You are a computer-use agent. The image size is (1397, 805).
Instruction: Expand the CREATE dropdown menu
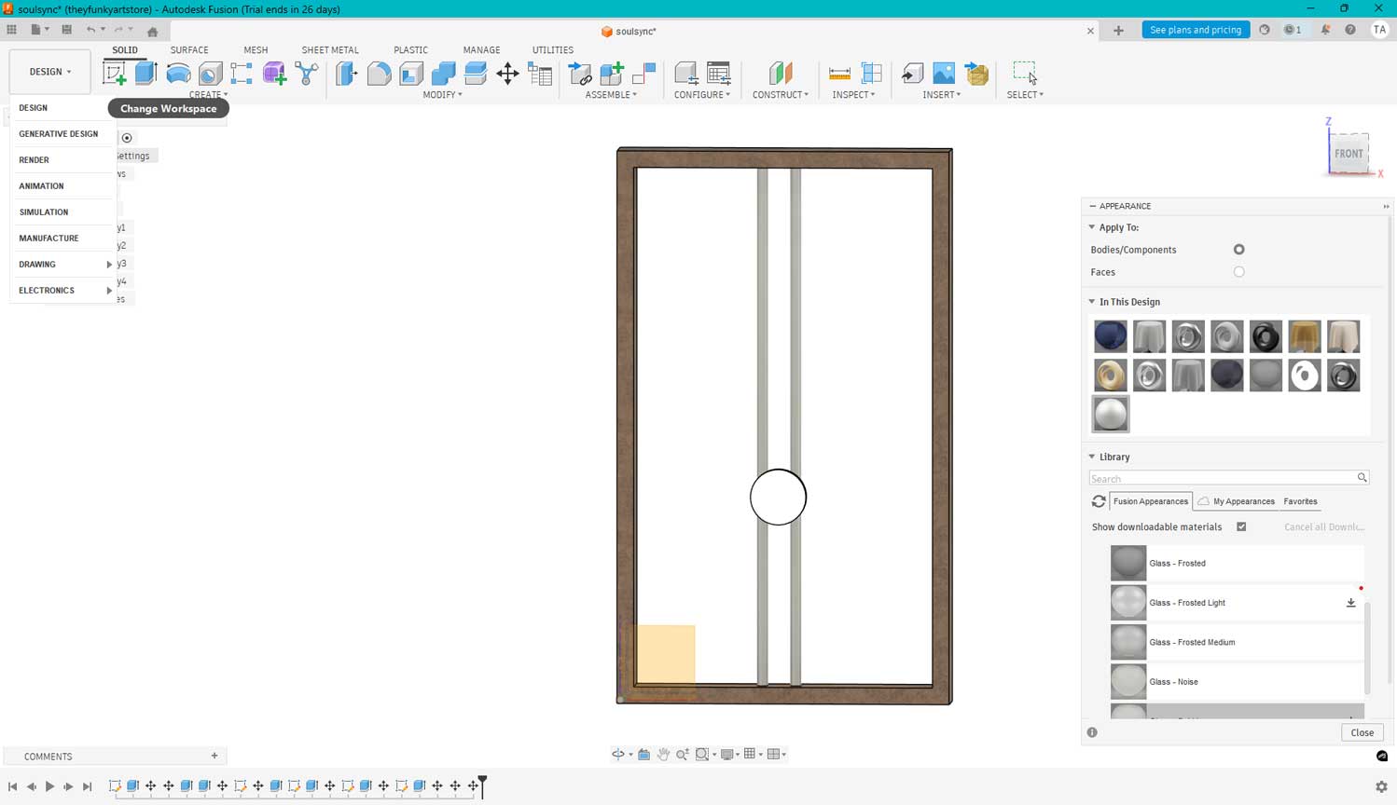[x=208, y=95]
